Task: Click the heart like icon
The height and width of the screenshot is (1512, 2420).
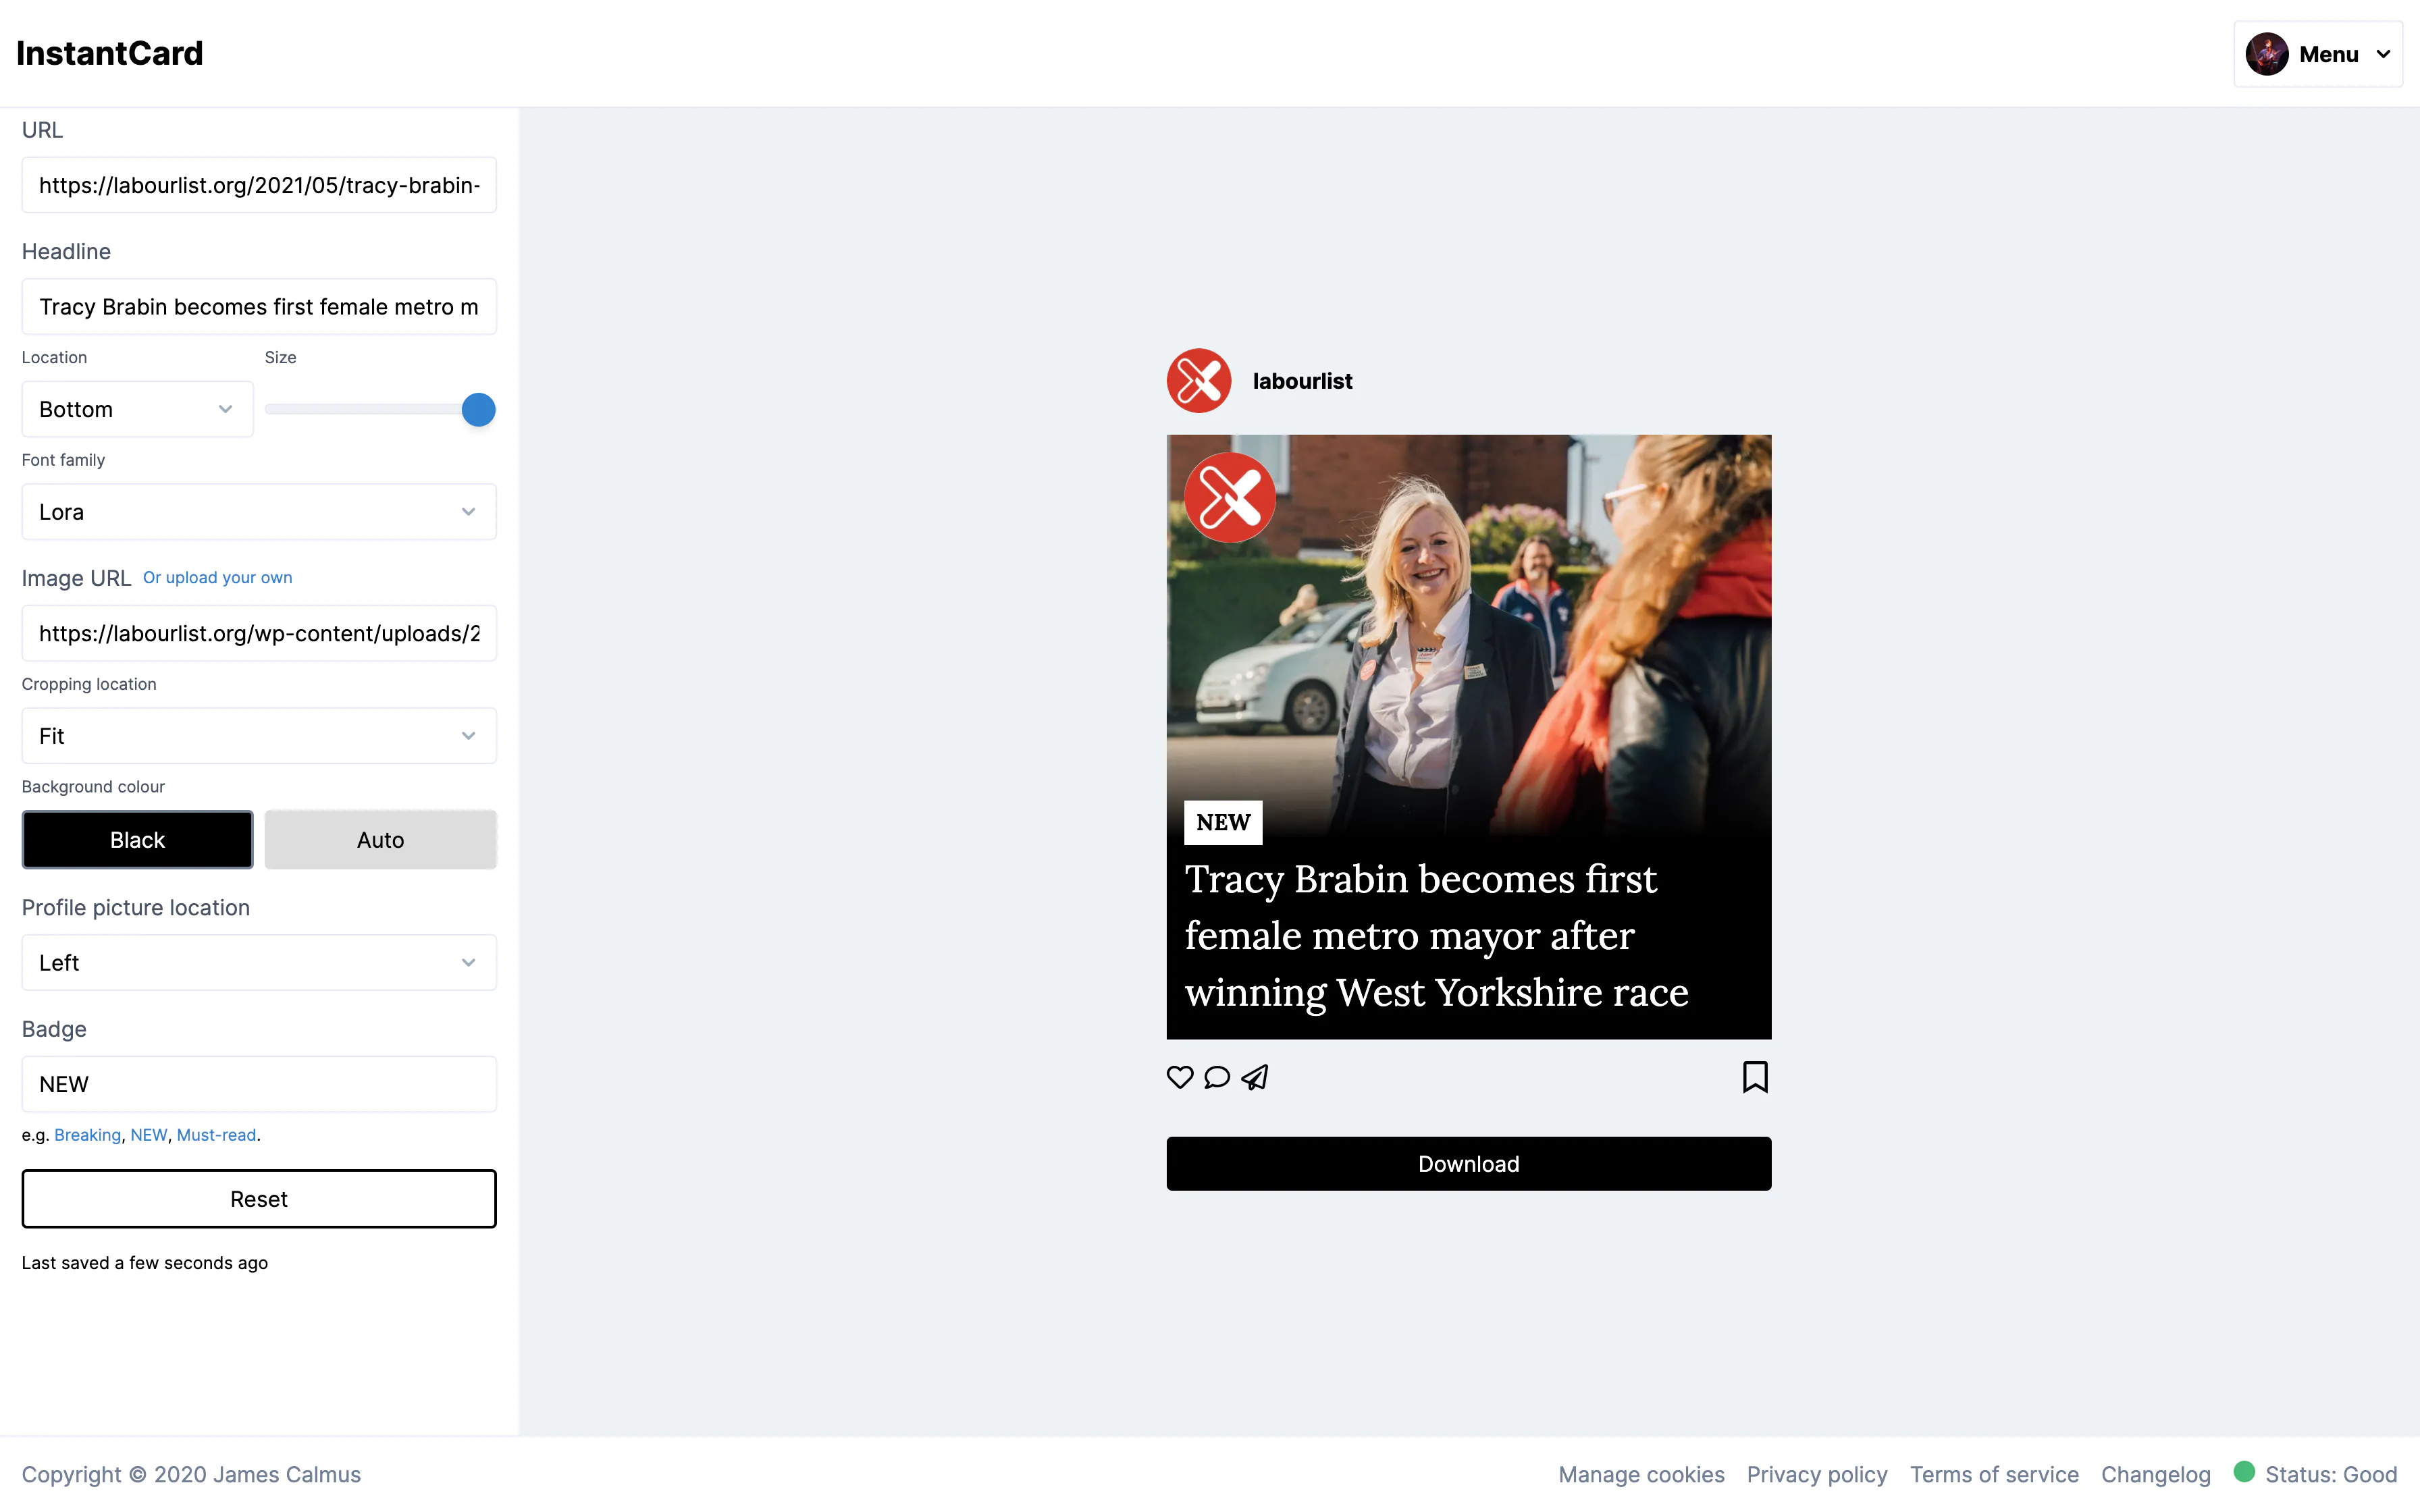Action: click(x=1180, y=1077)
